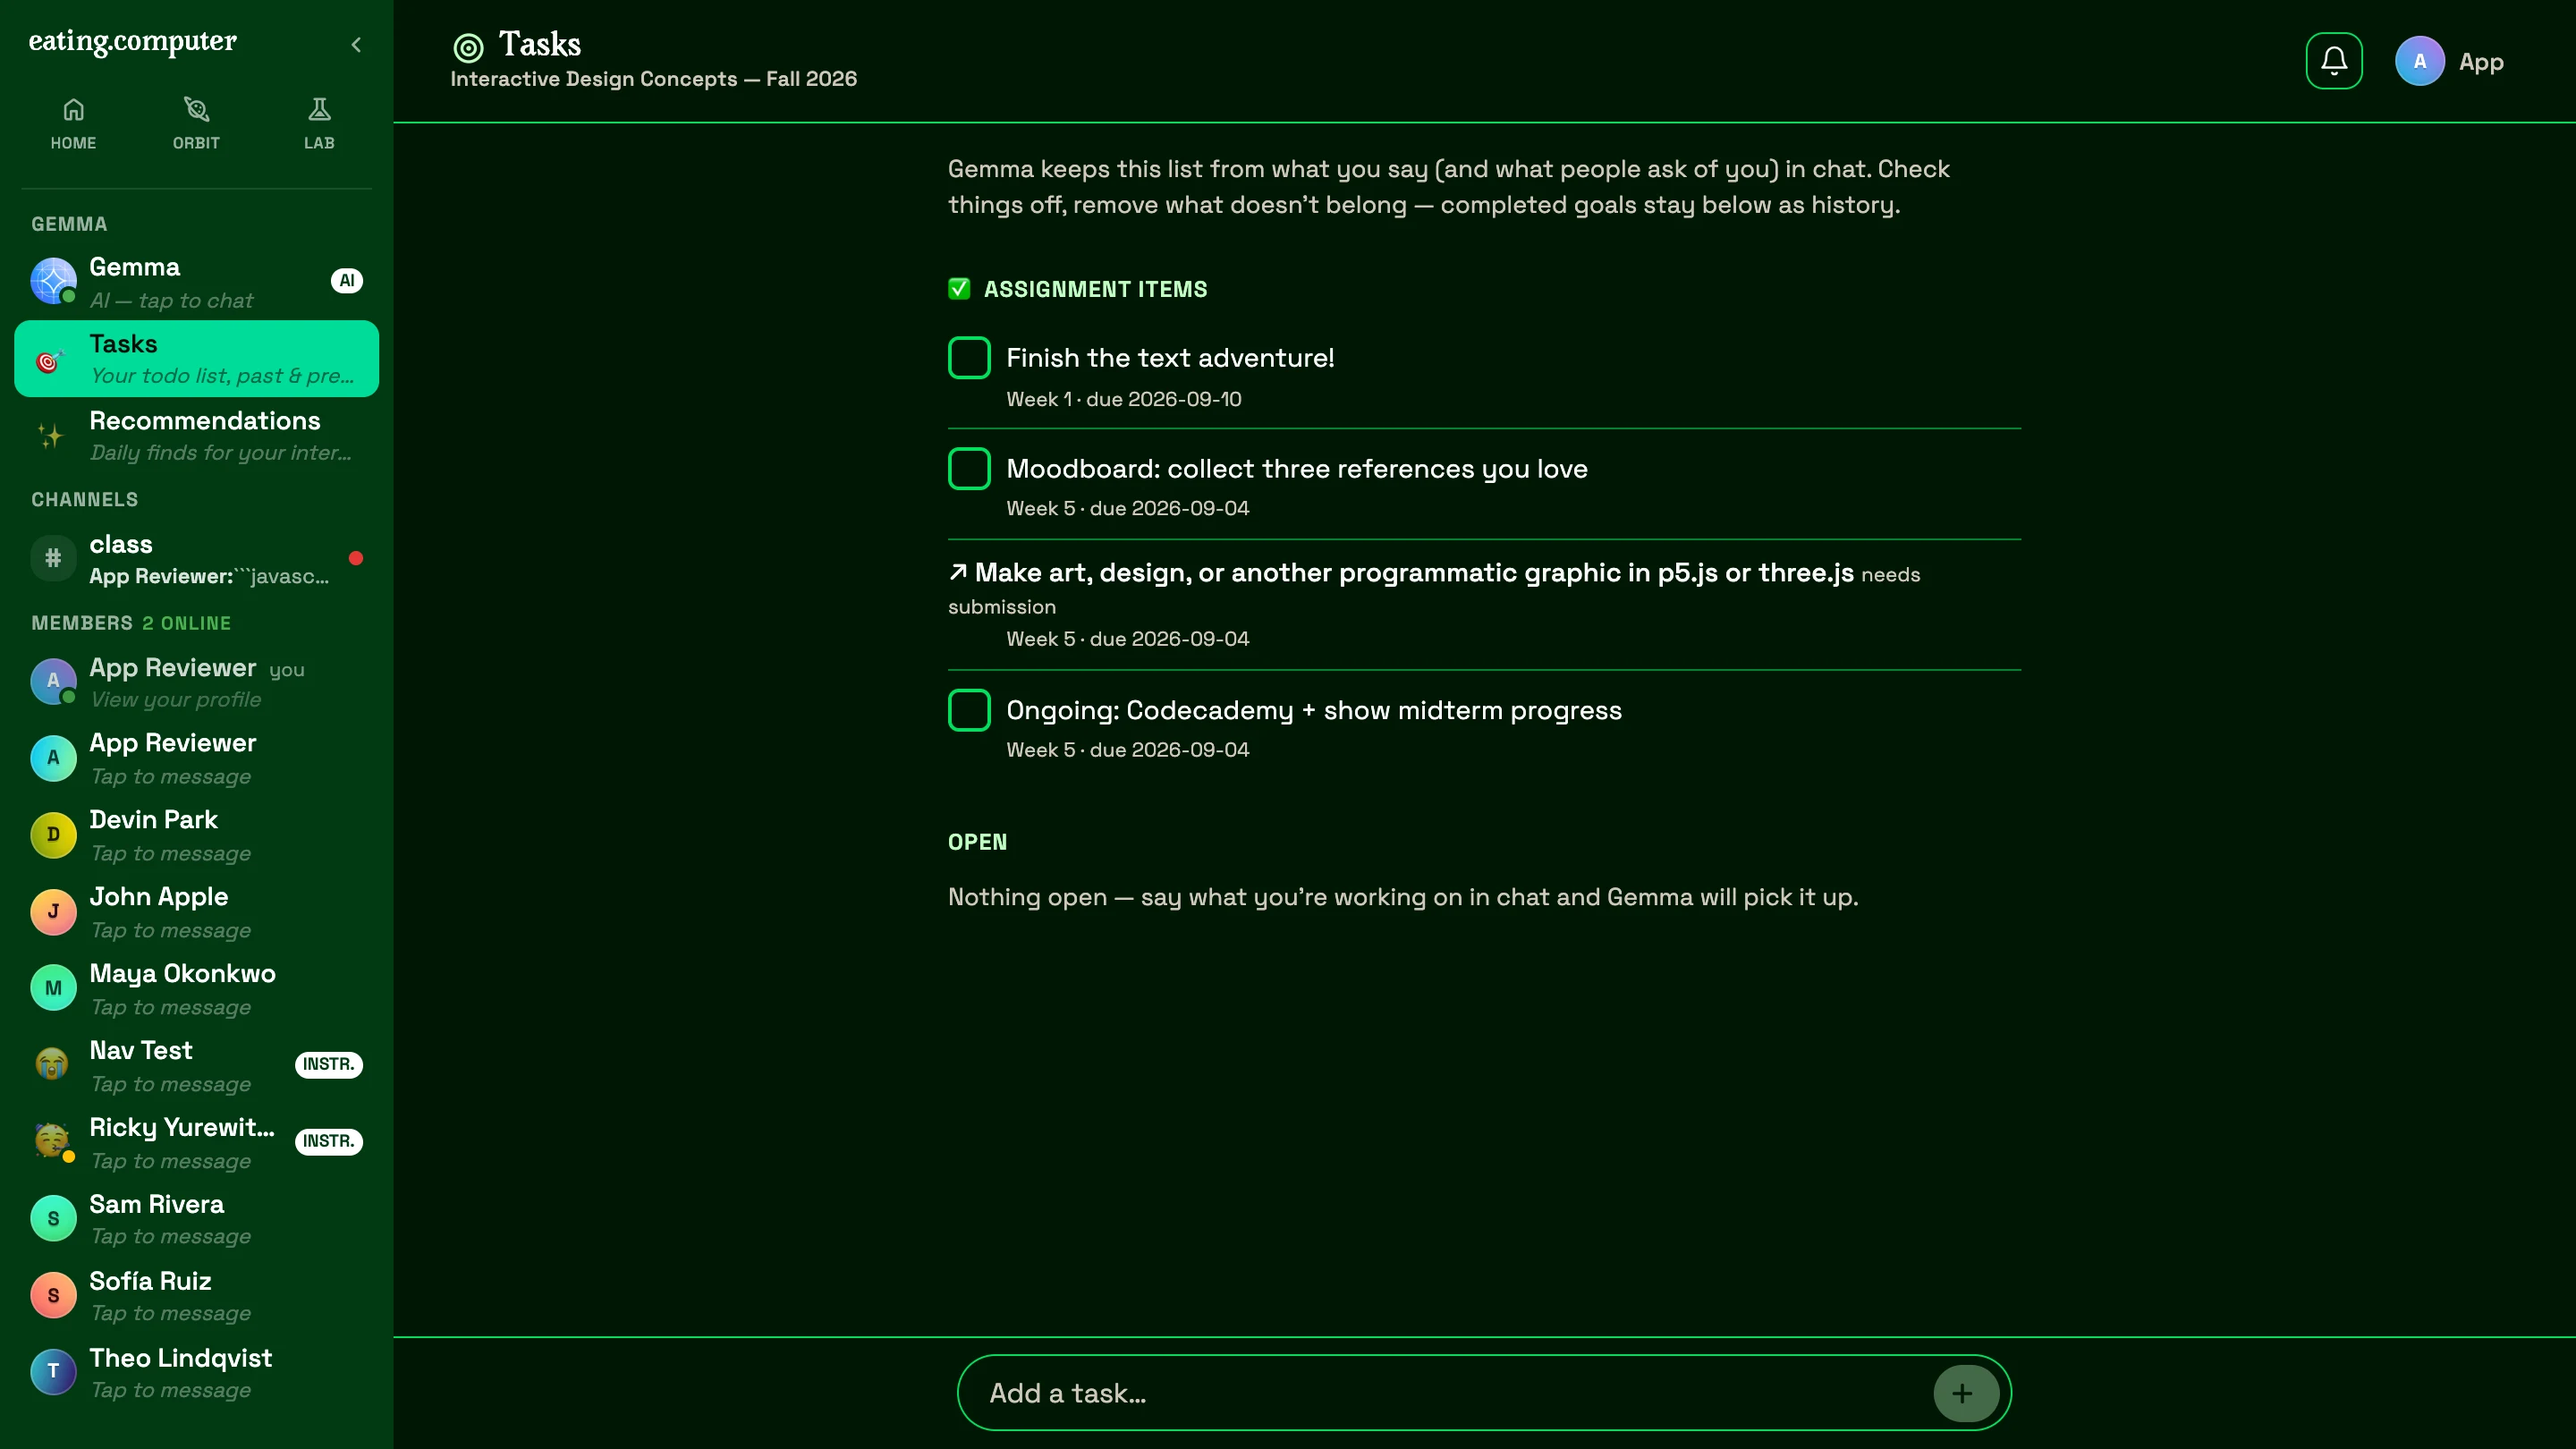Image resolution: width=2576 pixels, height=1449 pixels.
Task: Click Sam Rivera's green S avatar
Action: coord(53,1219)
